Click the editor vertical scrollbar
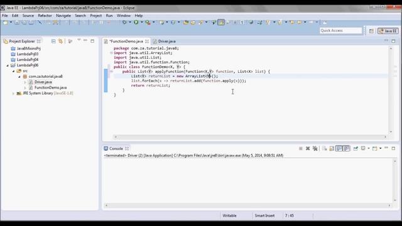The height and width of the screenshot is (226, 402). [x=391, y=90]
